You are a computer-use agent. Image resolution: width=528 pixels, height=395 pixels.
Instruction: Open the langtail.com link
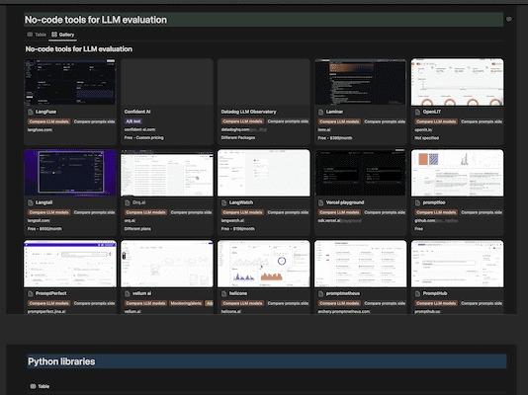[x=39, y=221]
